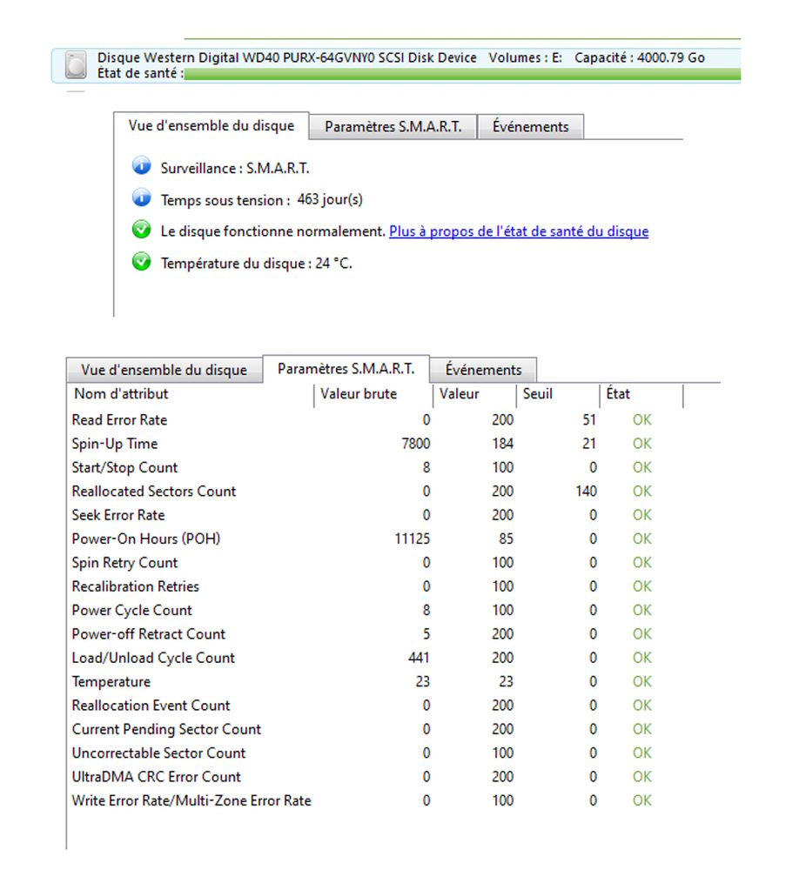Open 'Plus à propos de l'état de santé' link
Image resolution: width=799 pixels, height=870 pixels.
point(518,231)
